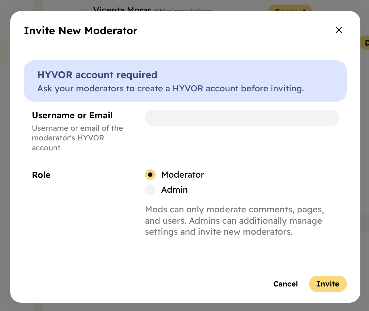
Task: Click the HYVOR account required banner
Action: click(x=185, y=81)
